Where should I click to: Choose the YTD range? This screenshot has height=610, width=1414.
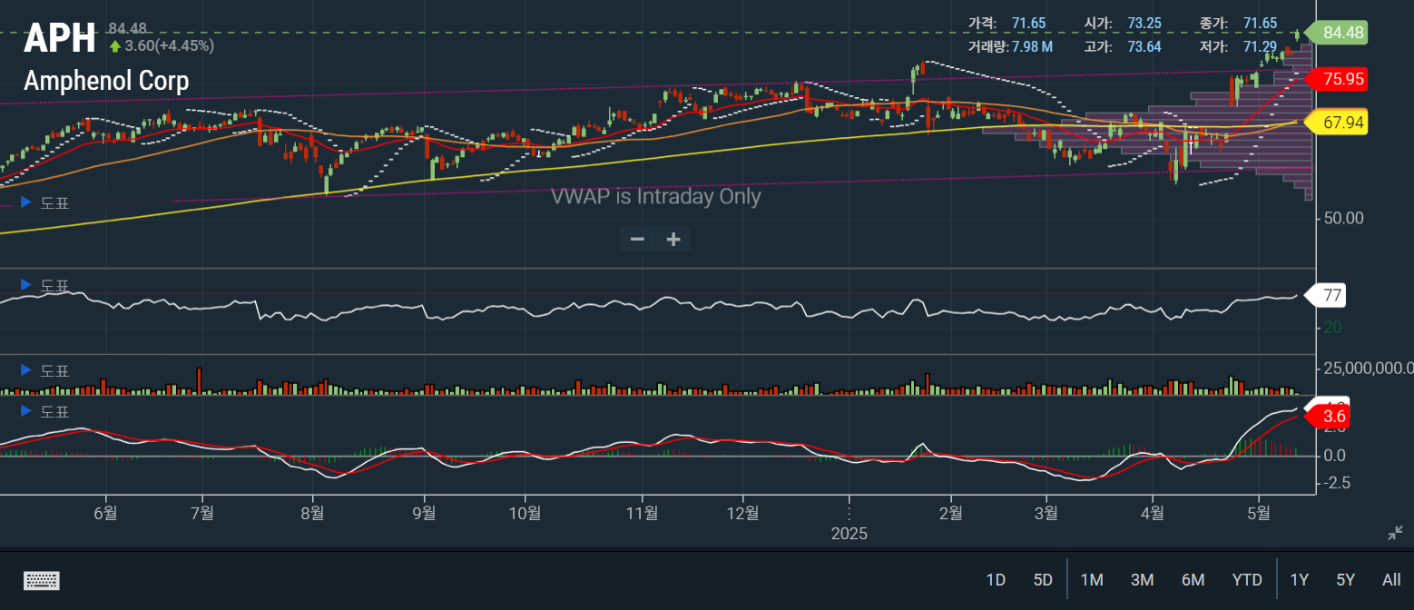1247,580
